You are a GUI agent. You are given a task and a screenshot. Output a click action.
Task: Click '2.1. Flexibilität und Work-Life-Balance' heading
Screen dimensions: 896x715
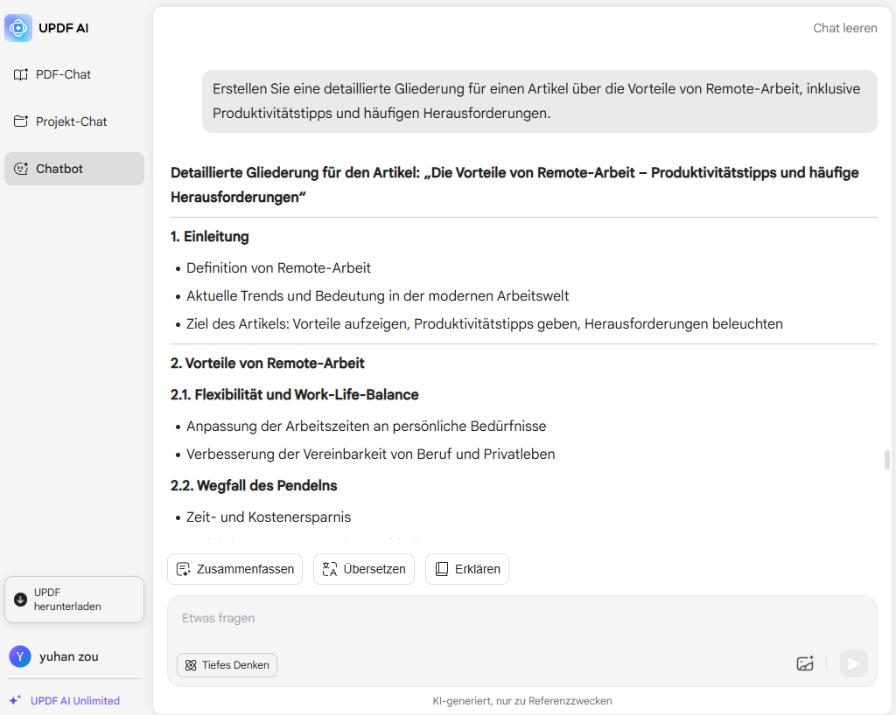coord(294,395)
